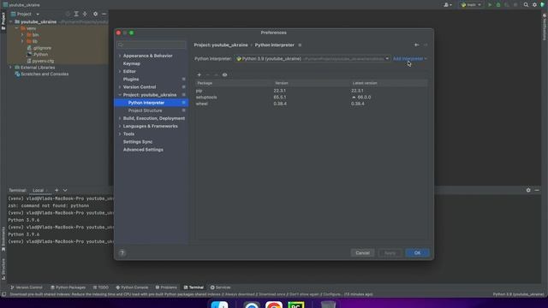Toggle the show early releases eye icon
This screenshot has height=308, width=548.
point(224,74)
